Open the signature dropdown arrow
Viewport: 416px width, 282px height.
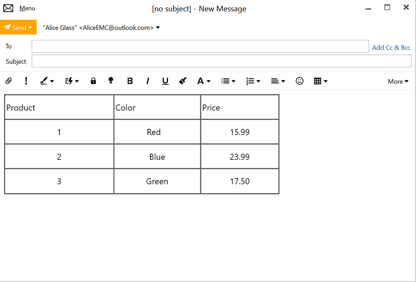click(52, 81)
